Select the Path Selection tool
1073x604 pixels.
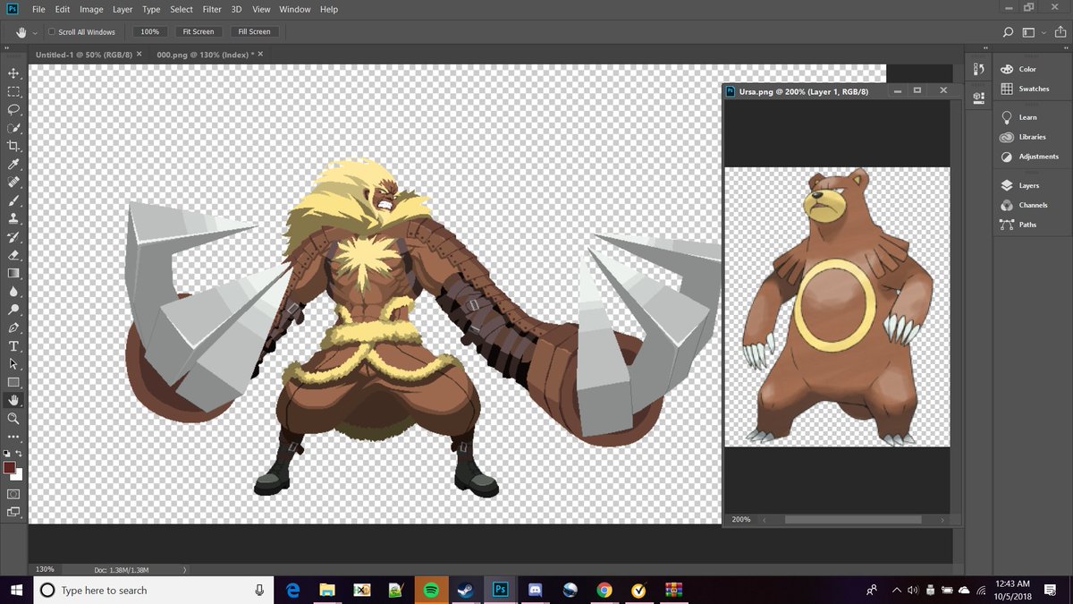(13, 364)
